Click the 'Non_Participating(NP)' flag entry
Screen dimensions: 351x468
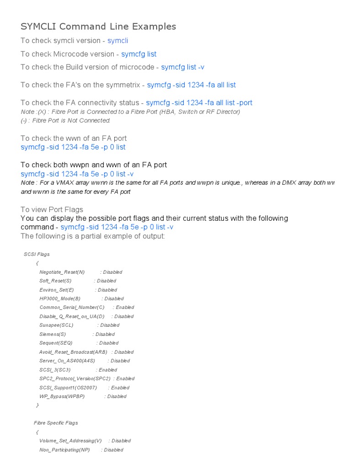[x=81, y=450]
